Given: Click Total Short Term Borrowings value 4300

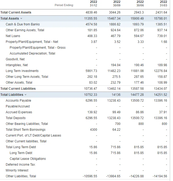Looking at the screenshot, I should click(x=94, y=130).
